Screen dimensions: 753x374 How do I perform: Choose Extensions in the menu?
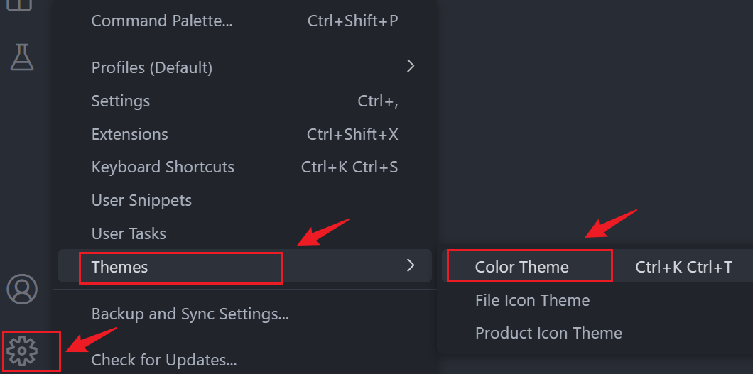(130, 135)
